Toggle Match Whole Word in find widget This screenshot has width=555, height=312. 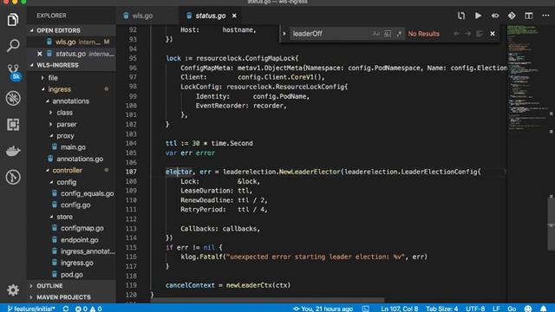tap(388, 34)
